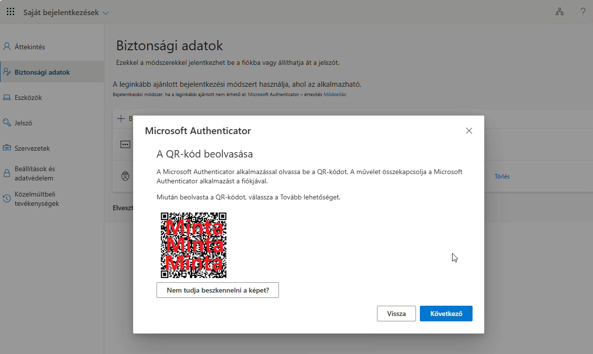Close the Microsoft Authenticator dialog
This screenshot has height=354, width=593.
pos(469,131)
